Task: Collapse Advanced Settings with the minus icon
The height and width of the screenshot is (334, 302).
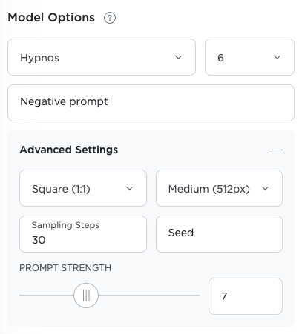Action: [x=277, y=150]
